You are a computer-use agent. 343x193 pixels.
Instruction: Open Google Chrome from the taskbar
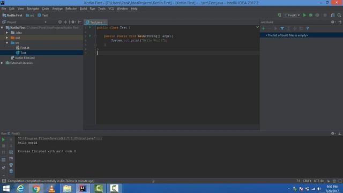click(x=36, y=188)
